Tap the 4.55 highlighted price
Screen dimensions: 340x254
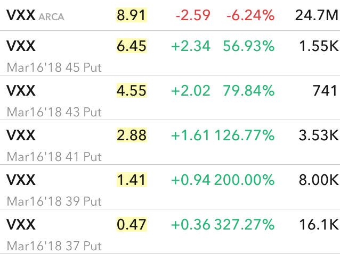(x=132, y=90)
